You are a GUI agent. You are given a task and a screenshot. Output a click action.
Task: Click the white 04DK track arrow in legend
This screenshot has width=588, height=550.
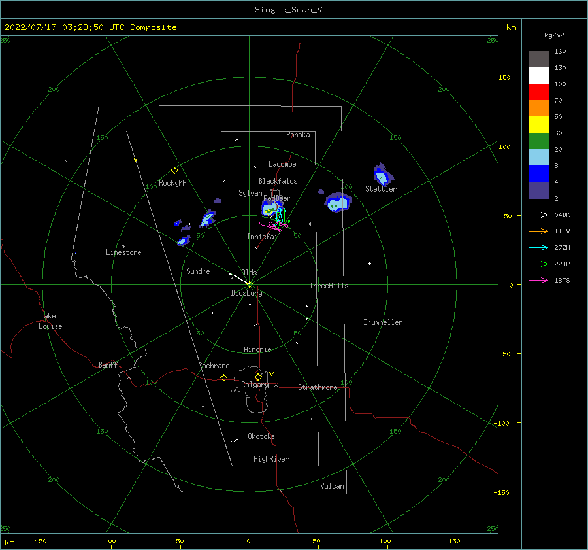[x=538, y=215]
